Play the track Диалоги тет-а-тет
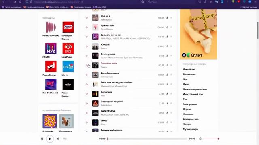This screenshot has width=259, height=145. (x=87, y=37)
